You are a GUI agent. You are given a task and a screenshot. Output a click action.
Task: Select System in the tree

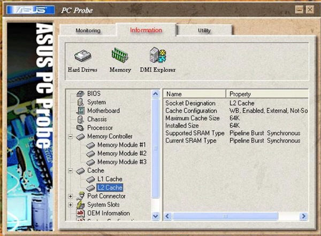click(96, 102)
